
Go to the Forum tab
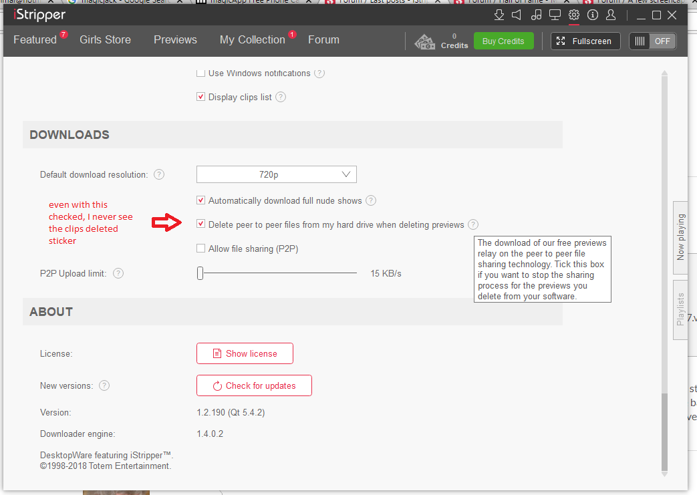323,39
